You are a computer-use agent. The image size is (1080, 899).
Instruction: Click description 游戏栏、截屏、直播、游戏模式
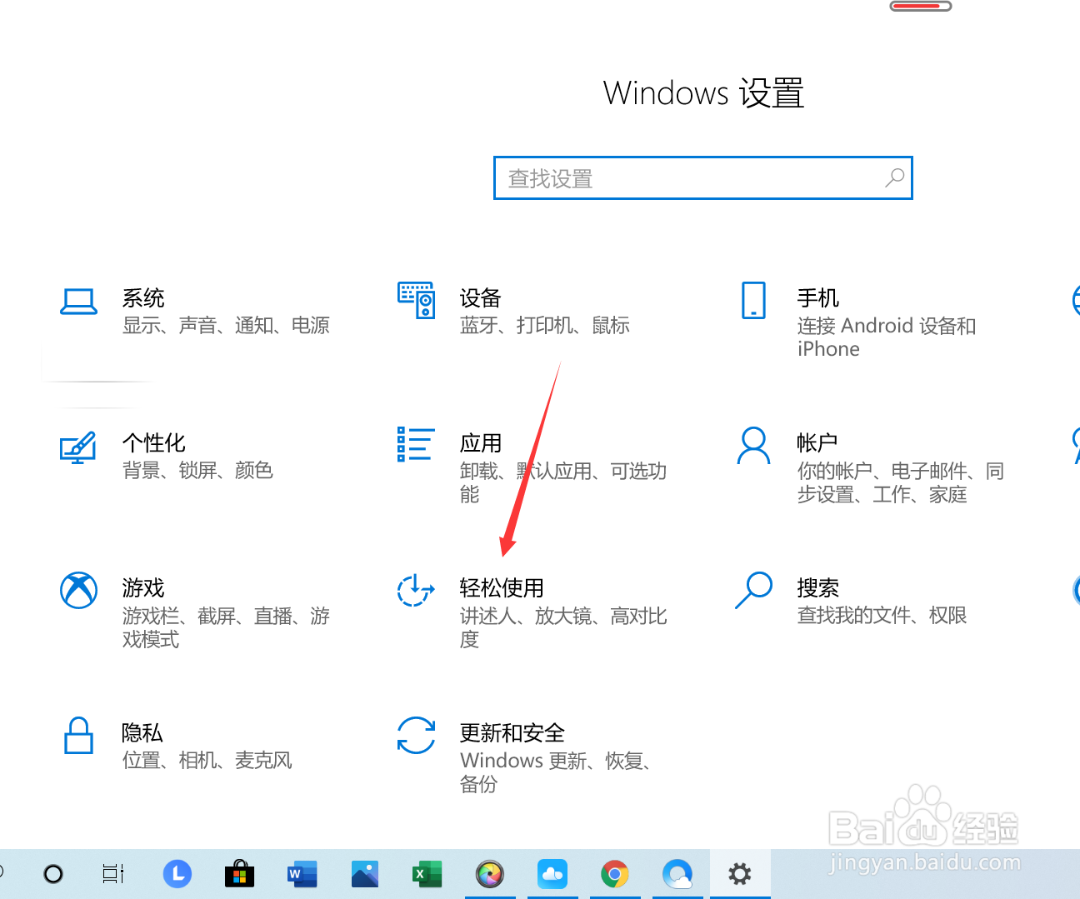pos(226,627)
